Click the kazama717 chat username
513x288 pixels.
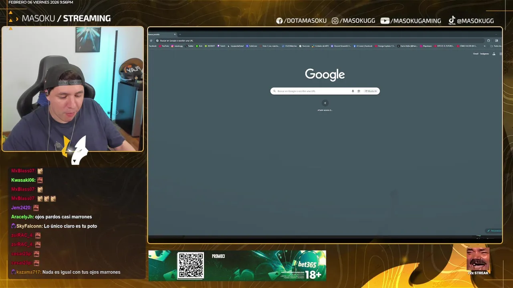(28, 272)
